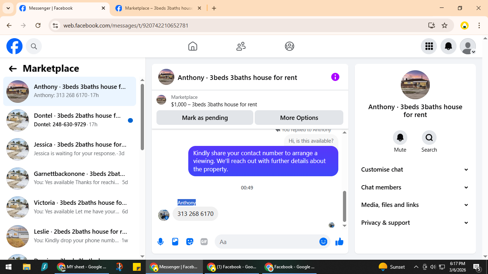Open the Windows notification center icon
The width and height of the screenshot is (488, 274).
pos(477,267)
